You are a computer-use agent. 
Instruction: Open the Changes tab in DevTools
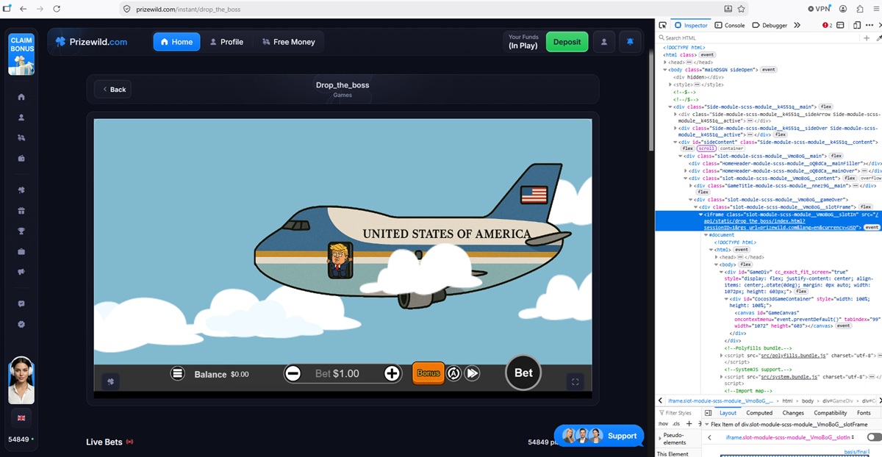(793, 413)
